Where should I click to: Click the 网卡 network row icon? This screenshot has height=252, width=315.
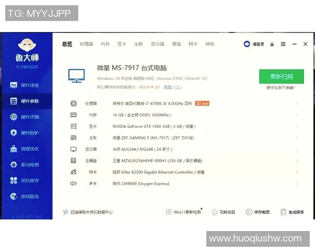click(73, 172)
